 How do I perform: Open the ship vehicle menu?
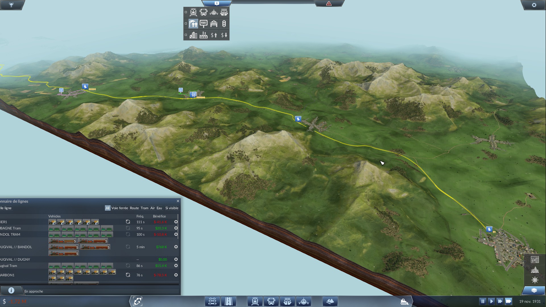[288, 301]
